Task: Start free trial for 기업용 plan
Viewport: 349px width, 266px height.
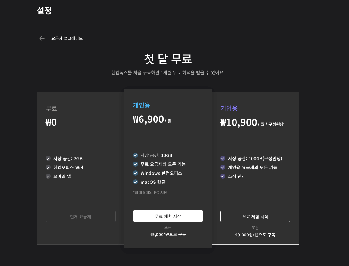Action: (255, 216)
